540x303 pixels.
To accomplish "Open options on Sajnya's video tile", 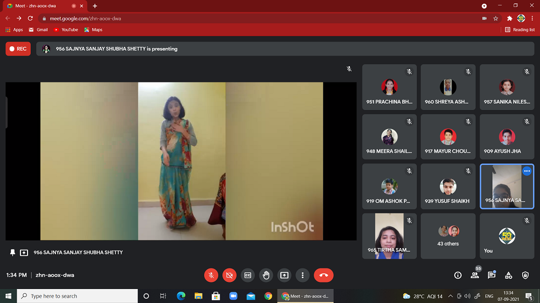I will 526,171.
